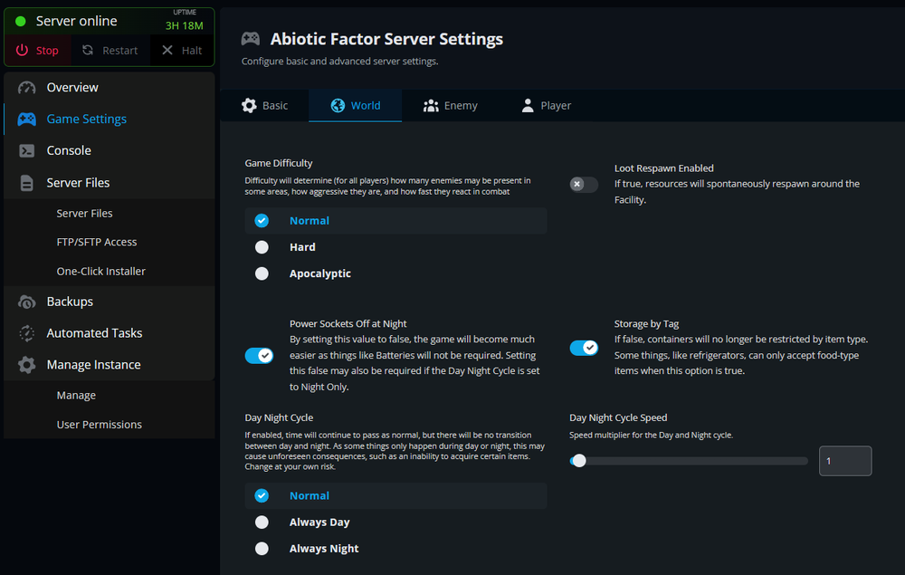
Task: Click the Enemy tab group icon
Action: (431, 106)
